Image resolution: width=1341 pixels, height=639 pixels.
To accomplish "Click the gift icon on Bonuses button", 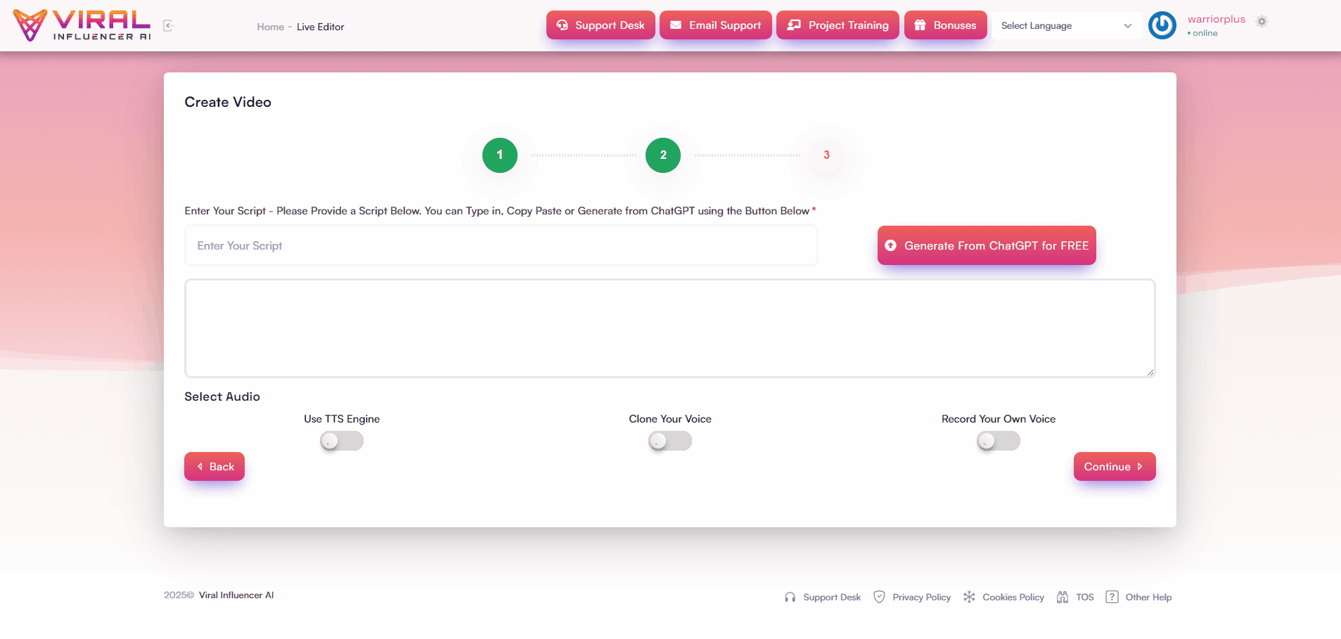I will 920,25.
